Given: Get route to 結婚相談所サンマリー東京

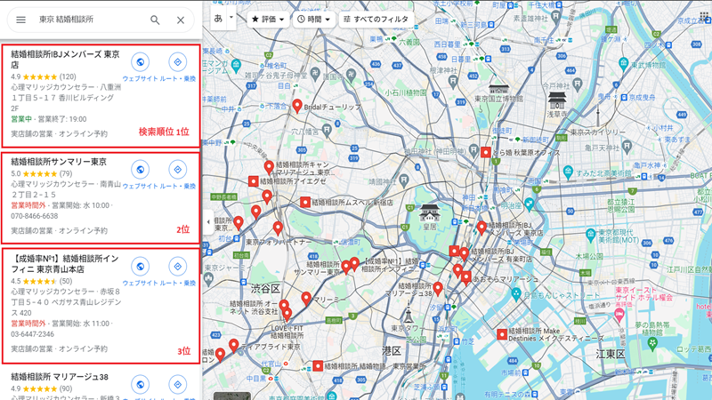Looking at the screenshot, I should (x=177, y=170).
